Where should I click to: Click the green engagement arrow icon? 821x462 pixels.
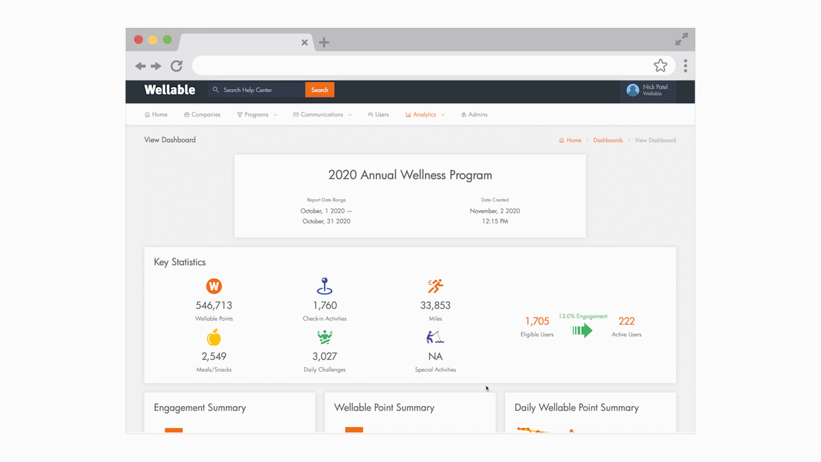click(582, 330)
